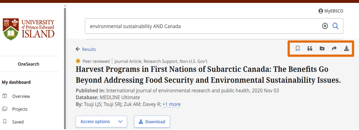Click the toolbar download tray icon
Viewport: 359px width, 130px height.
pos(347,48)
